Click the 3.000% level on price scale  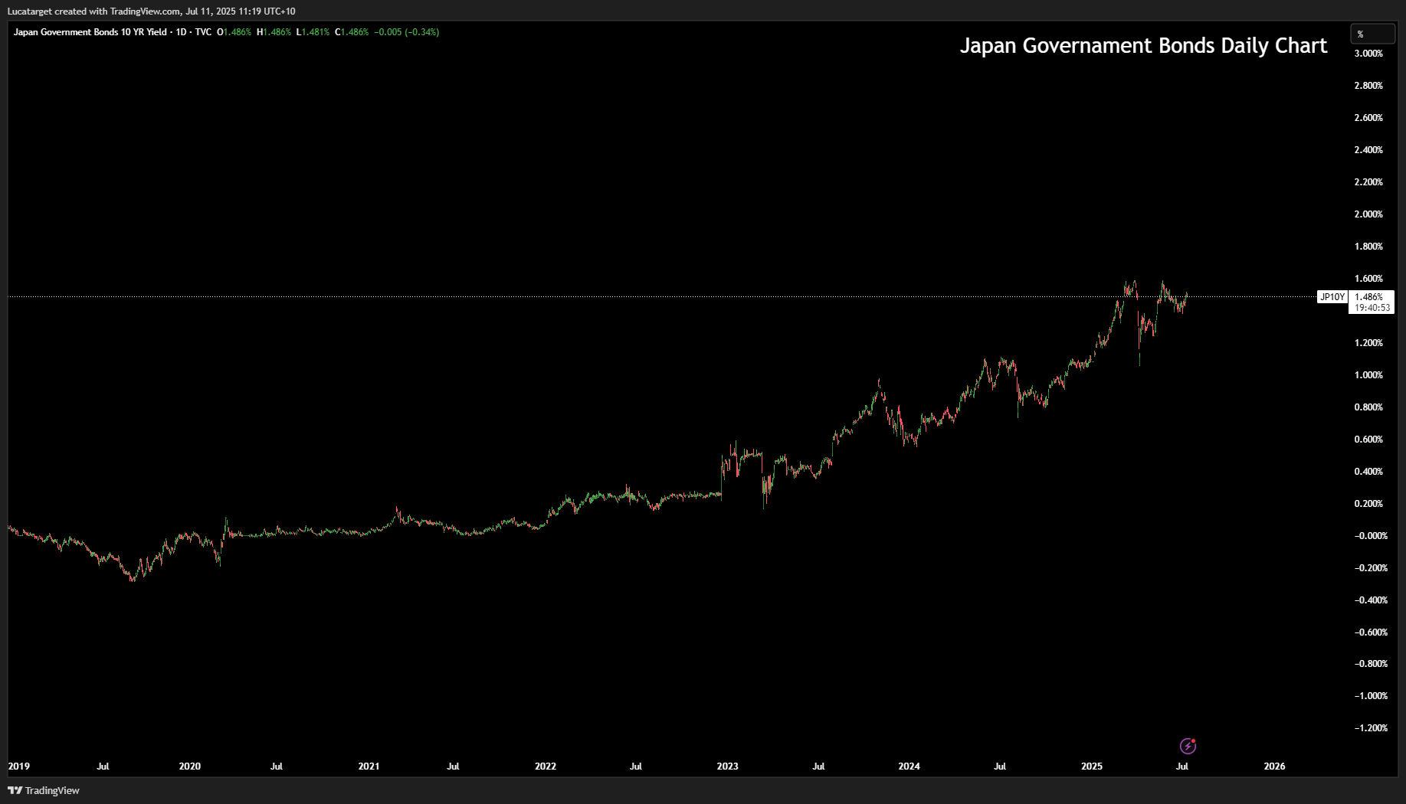coord(1368,54)
